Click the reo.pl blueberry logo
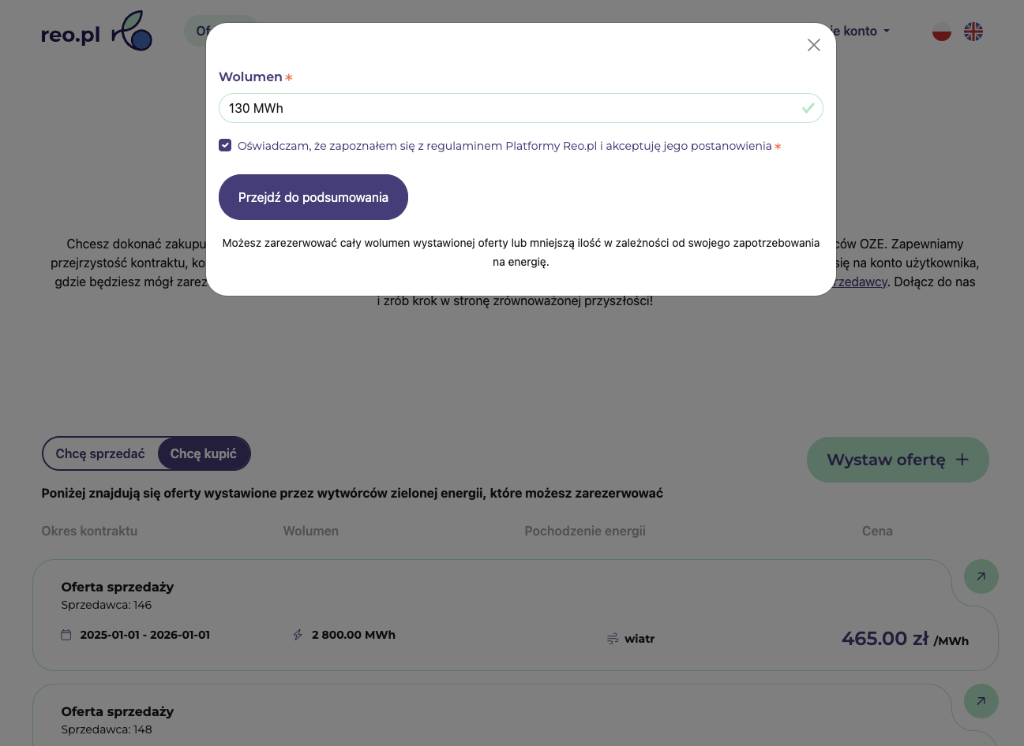Screen dimensions: 1024x746 (x=132, y=32)
